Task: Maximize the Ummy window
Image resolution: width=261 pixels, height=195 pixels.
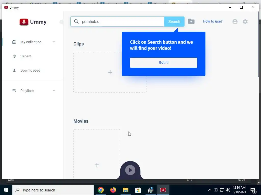Action: coord(241,7)
